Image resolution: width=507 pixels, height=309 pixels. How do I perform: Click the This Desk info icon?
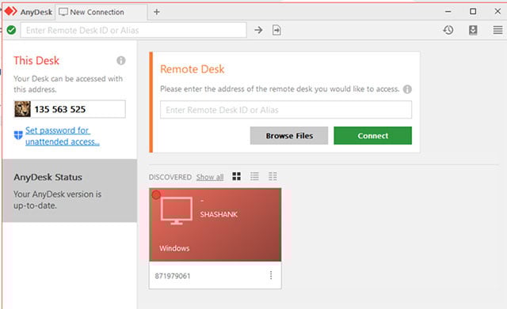121,60
